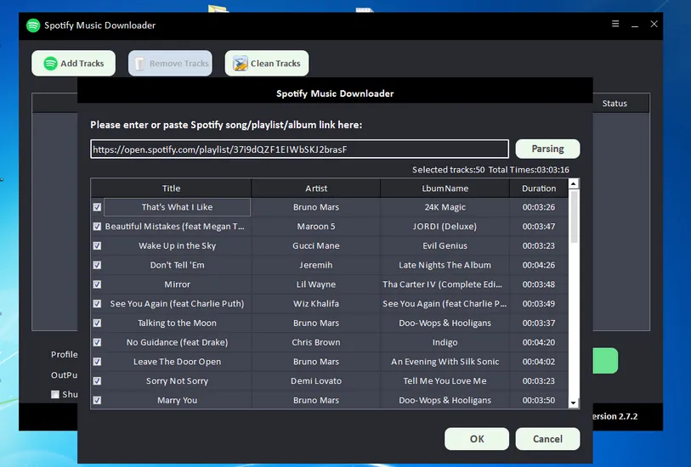
Task: Click the 00:04:26 duration cell
Action: click(x=539, y=265)
